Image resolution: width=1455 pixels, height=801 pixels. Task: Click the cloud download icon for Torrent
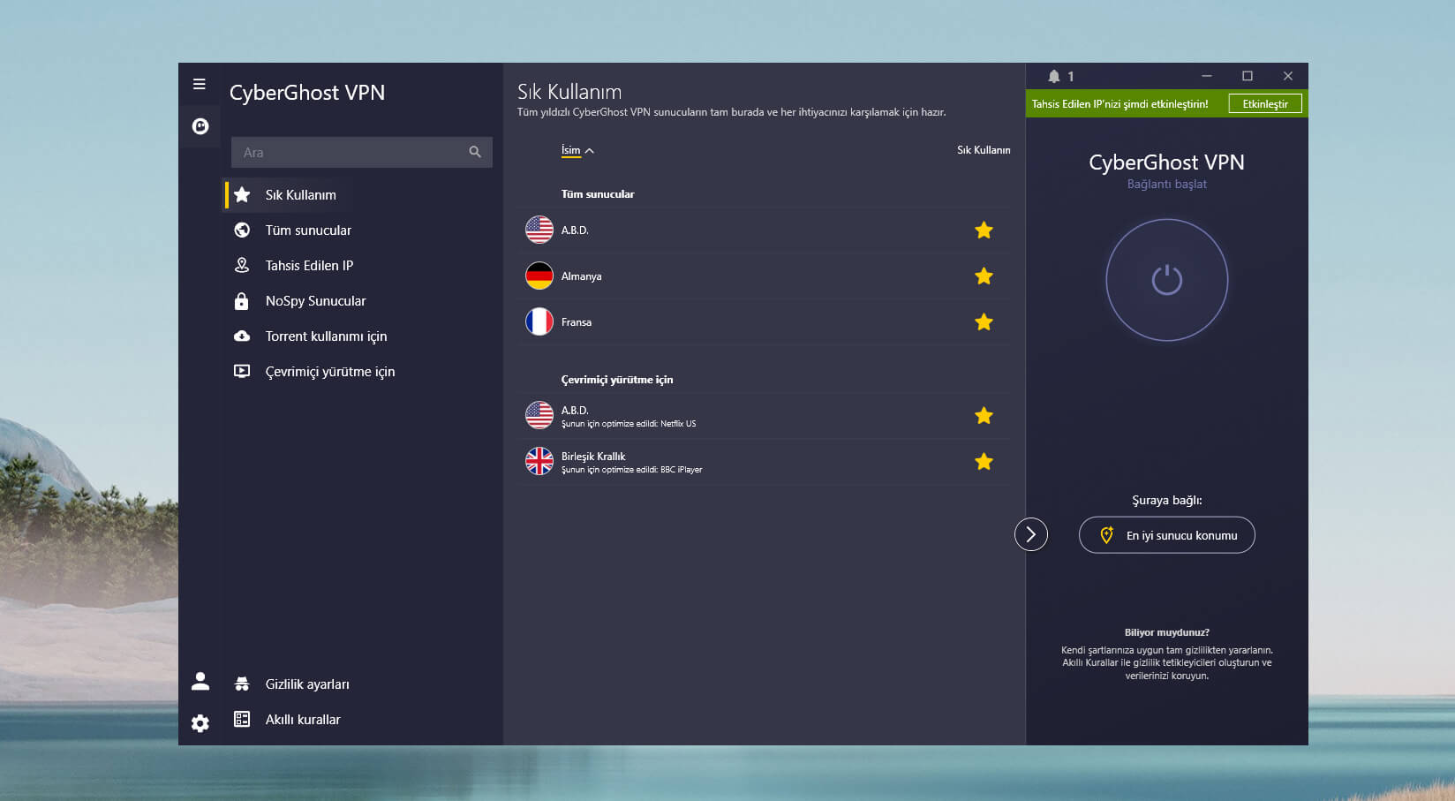click(242, 336)
